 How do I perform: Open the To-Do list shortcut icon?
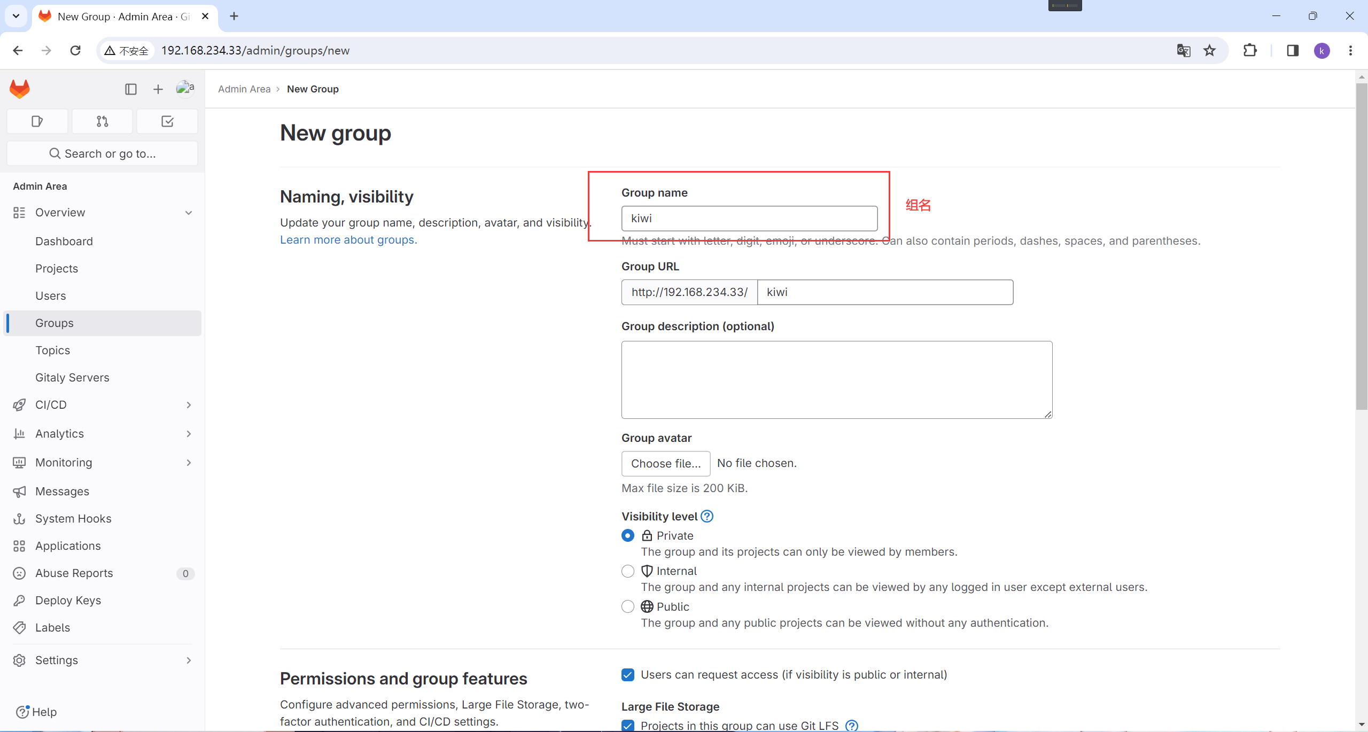pyautogui.click(x=167, y=121)
